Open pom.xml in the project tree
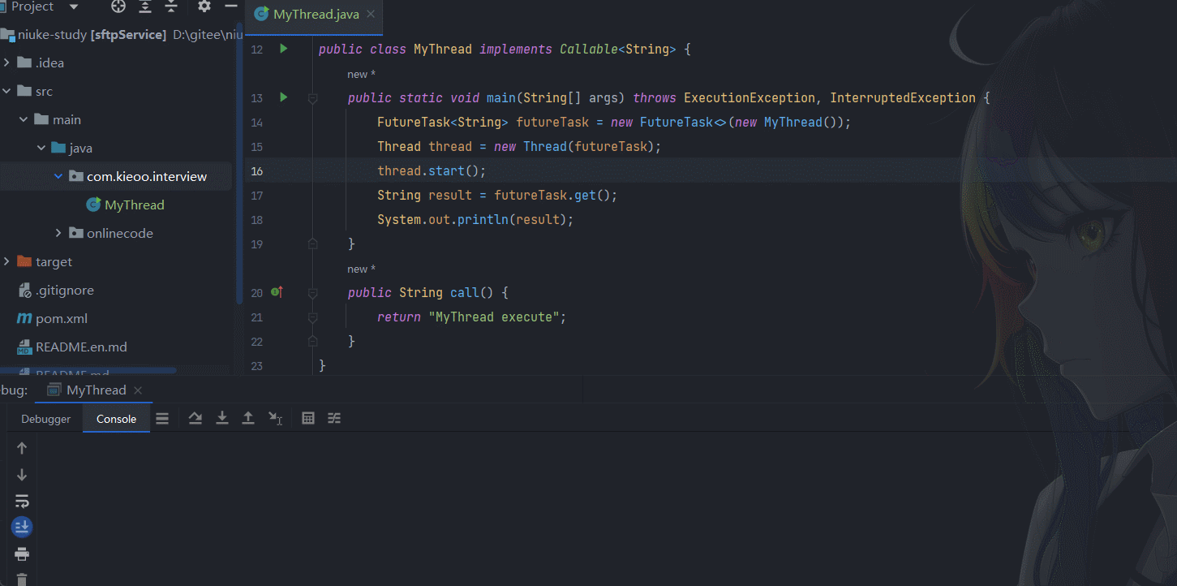 click(61, 318)
